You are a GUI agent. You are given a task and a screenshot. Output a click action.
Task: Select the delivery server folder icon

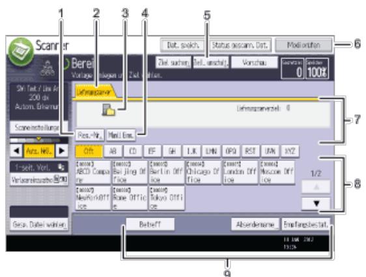click(x=109, y=110)
